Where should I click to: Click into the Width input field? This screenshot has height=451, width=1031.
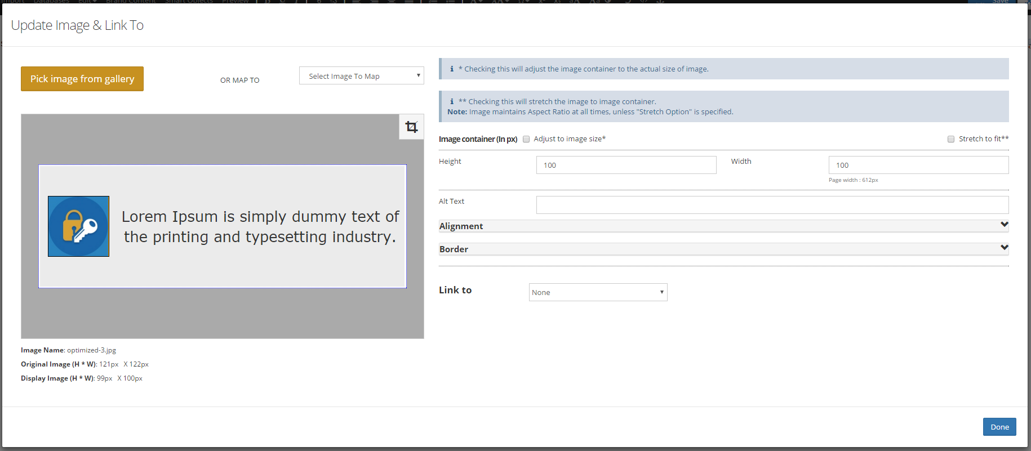tap(918, 165)
